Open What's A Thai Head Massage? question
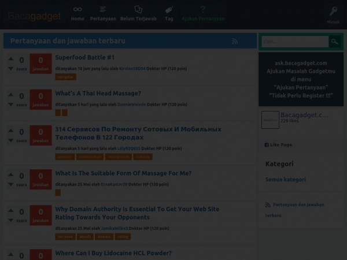This screenshot has height=260, width=347. [98, 93]
